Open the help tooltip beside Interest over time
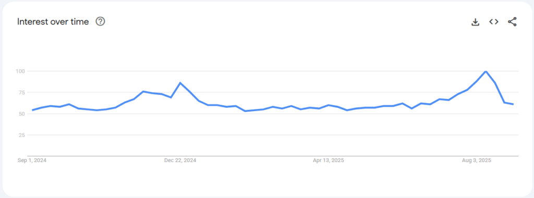 click(100, 22)
